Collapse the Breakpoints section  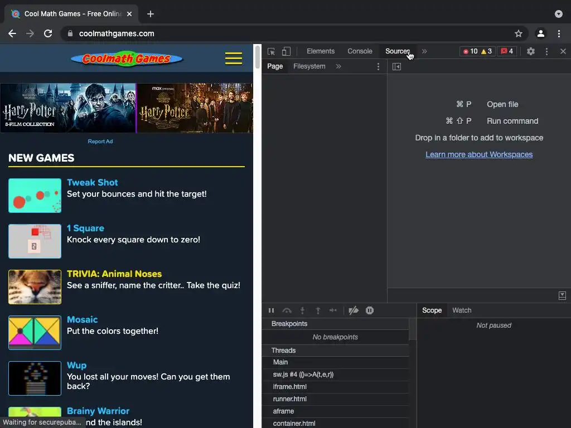click(x=335, y=324)
